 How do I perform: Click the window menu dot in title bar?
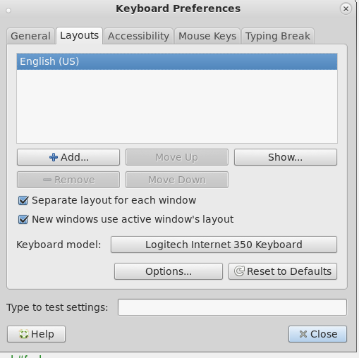(x=8, y=11)
